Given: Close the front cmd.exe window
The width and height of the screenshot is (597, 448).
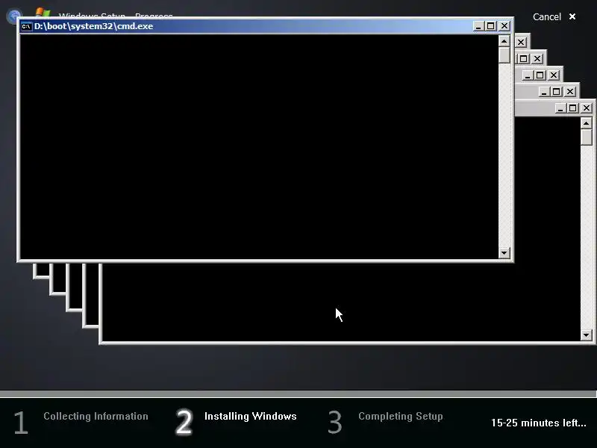Looking at the screenshot, I should click(504, 26).
